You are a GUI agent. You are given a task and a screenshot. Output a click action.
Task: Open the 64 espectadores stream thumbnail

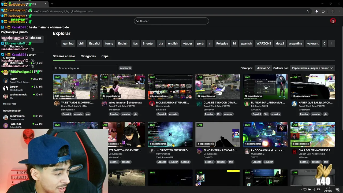[x=123, y=87]
